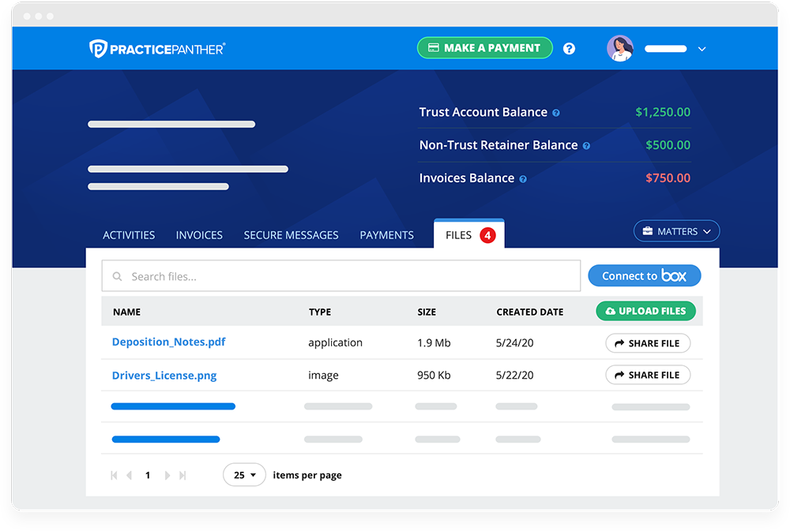Go to the previous page arrow
790x531 pixels.
[x=130, y=475]
